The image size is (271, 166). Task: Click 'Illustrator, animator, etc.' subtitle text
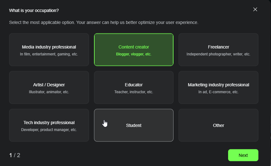49,92
